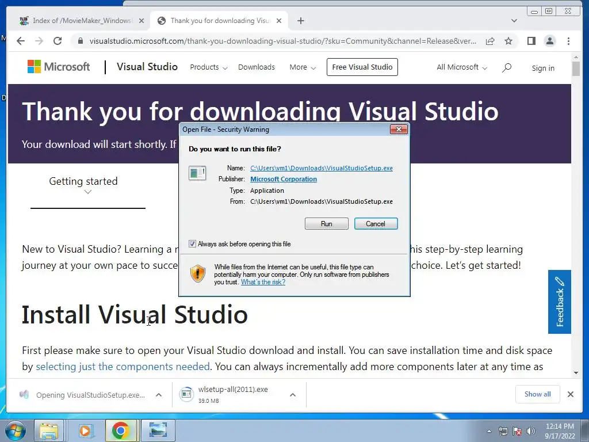Image resolution: width=589 pixels, height=442 pixels.
Task: Close the downloads bar
Action: [x=571, y=394]
